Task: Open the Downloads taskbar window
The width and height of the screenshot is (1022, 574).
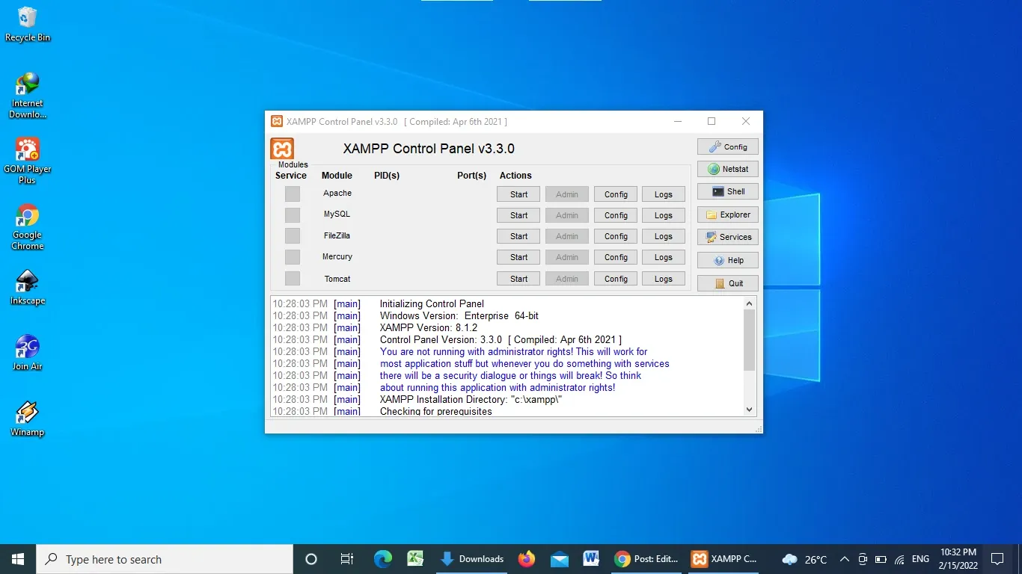Action: pos(472,559)
